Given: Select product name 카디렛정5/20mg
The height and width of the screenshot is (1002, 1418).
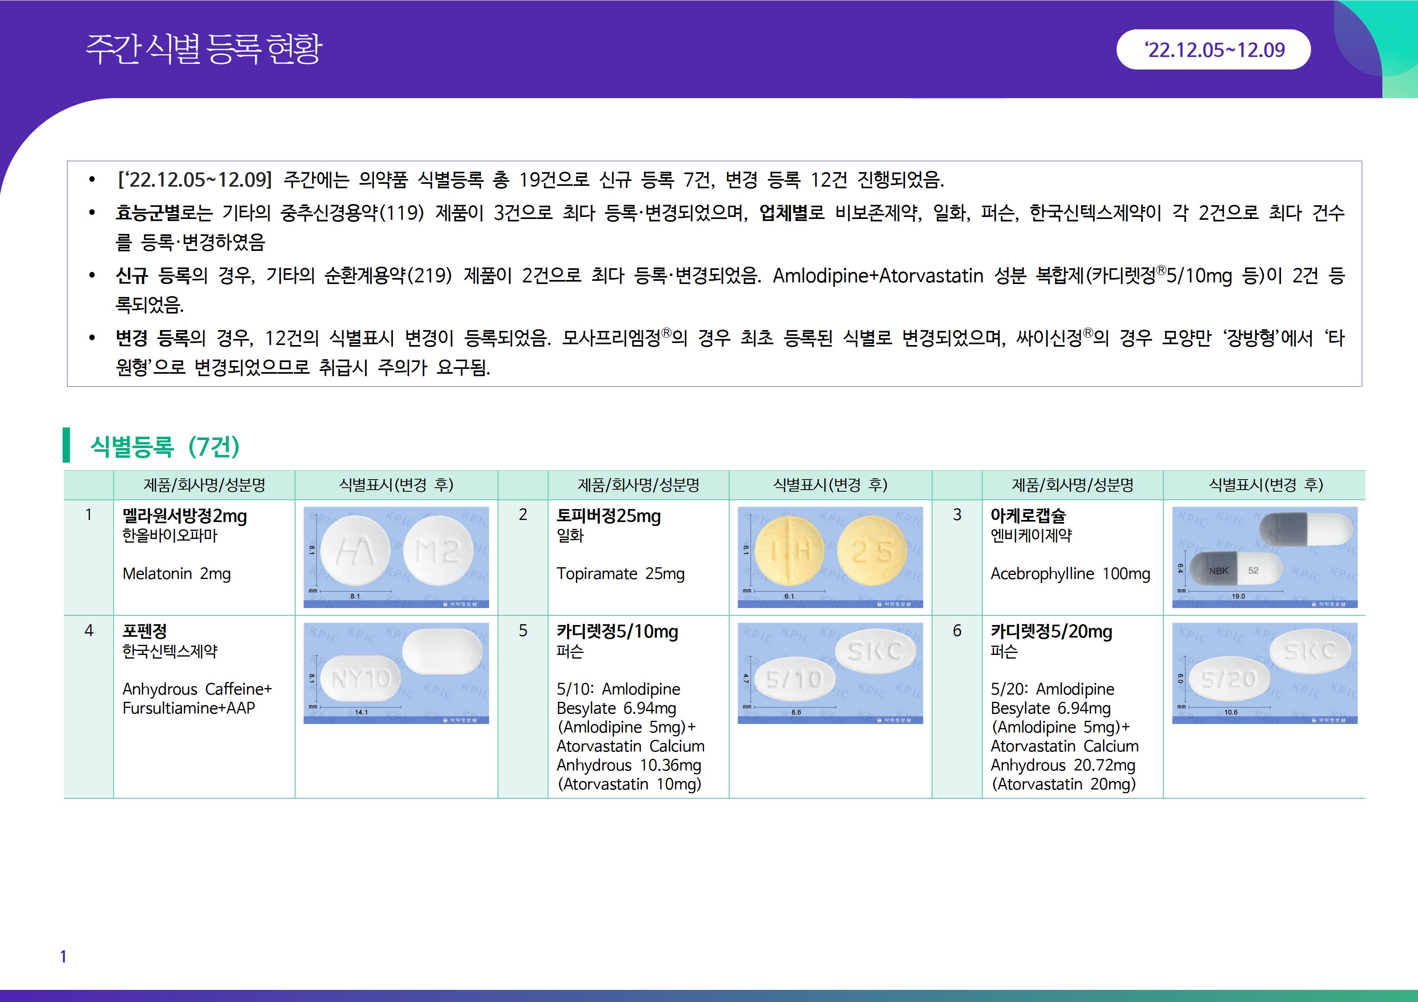Looking at the screenshot, I should click(x=1051, y=631).
